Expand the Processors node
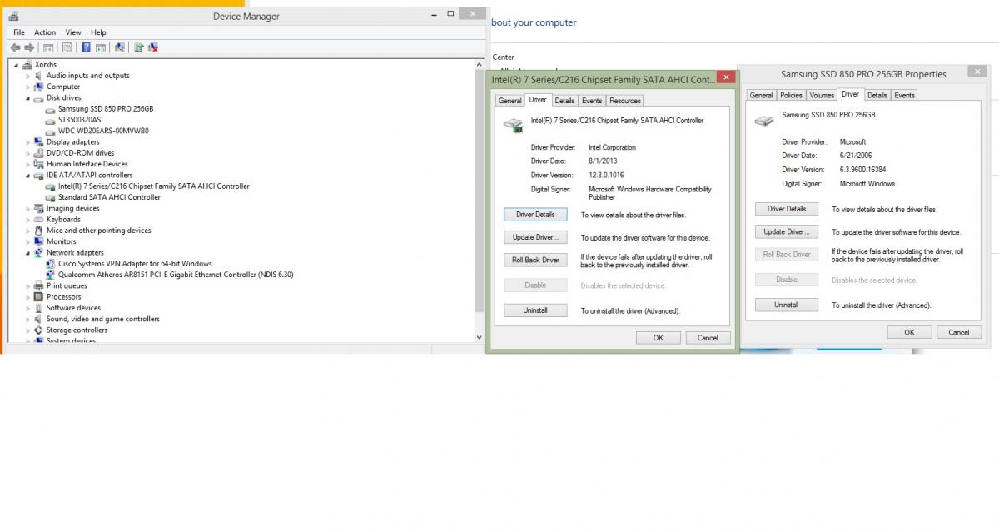Viewport: 999px width, 531px height. tap(27, 297)
